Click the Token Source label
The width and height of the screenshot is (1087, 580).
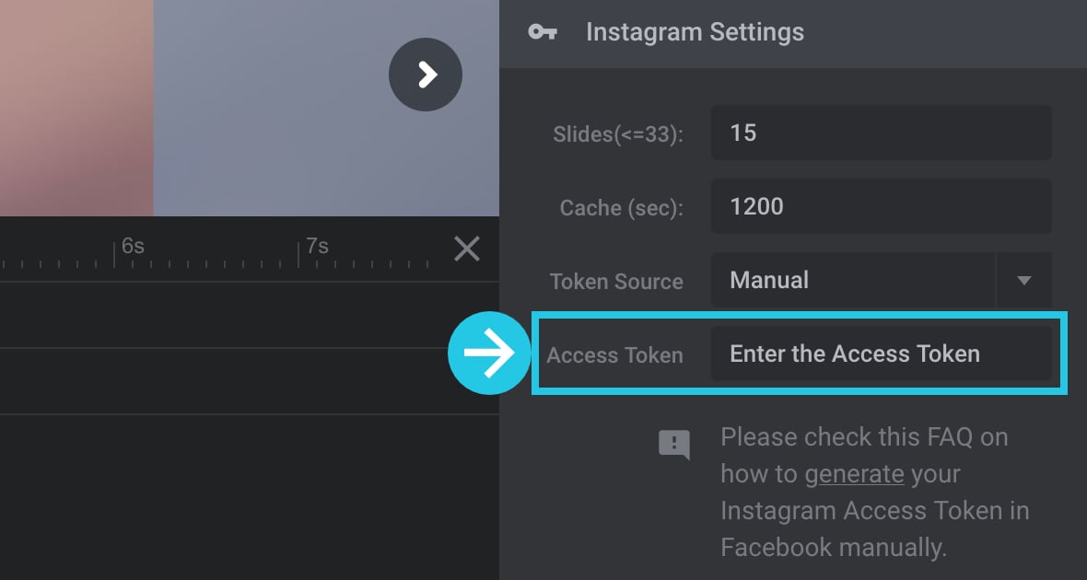616,282
